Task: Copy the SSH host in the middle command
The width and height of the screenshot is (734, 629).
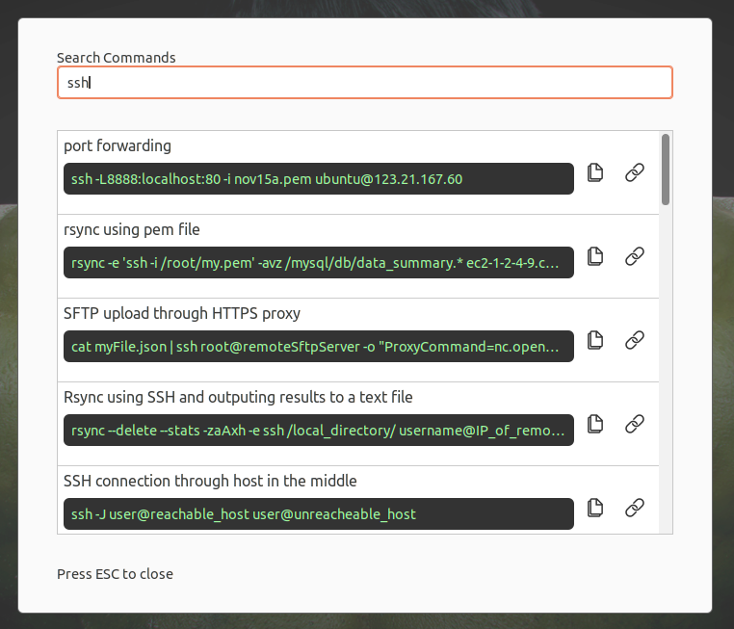Action: pyautogui.click(x=595, y=508)
